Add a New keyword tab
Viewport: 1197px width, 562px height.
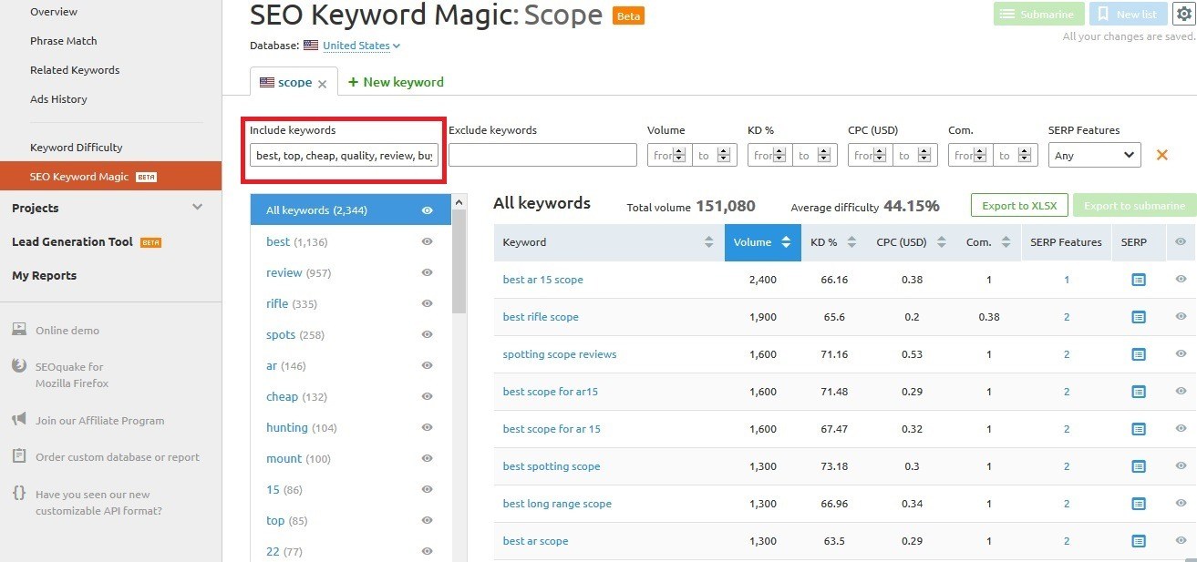[396, 82]
